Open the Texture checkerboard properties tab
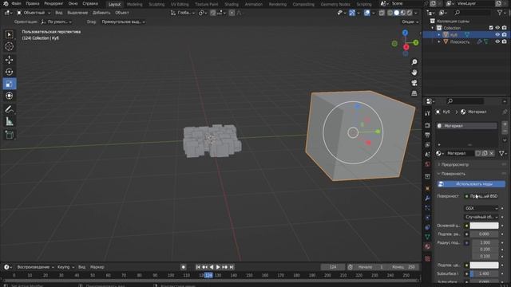This screenshot has height=287, width=511. [x=428, y=258]
